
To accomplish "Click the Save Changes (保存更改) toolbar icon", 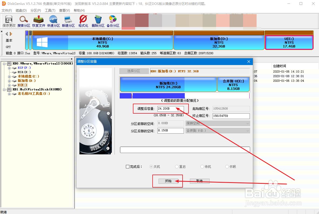I will [9, 21].
